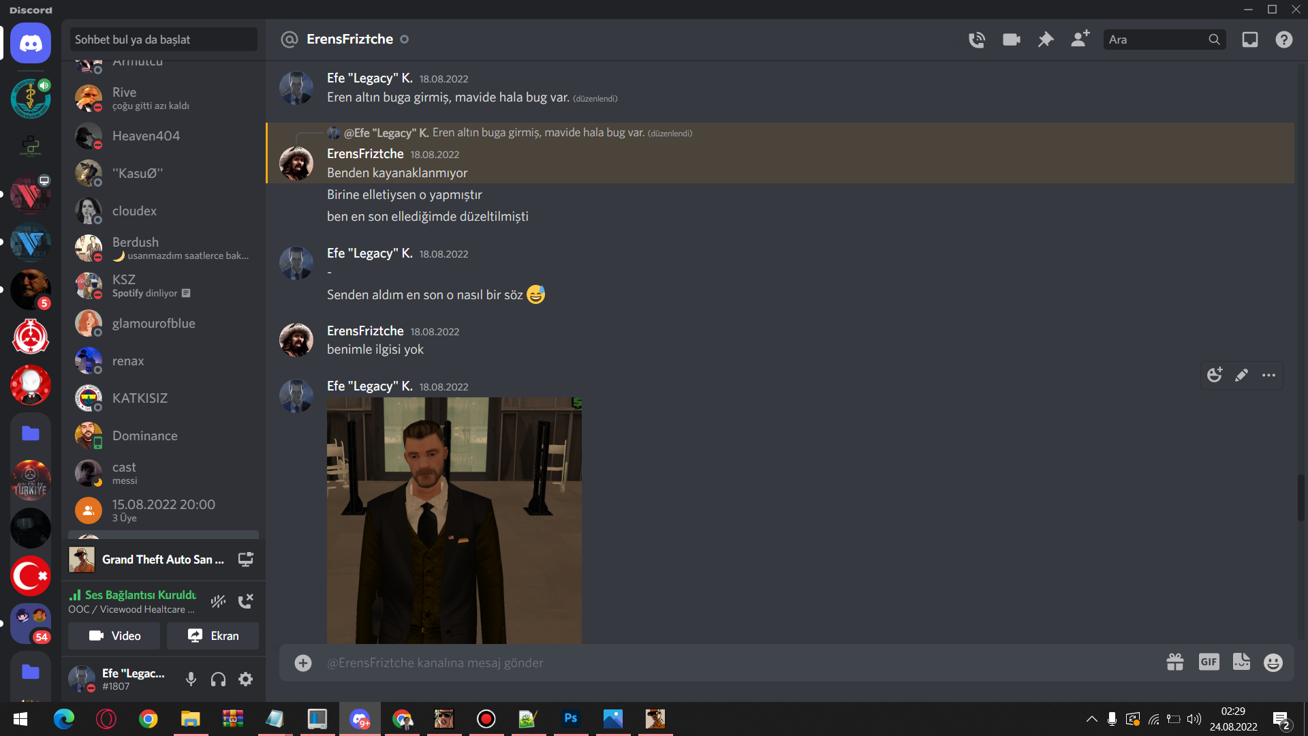
Task: Open conversation with Berdush
Action: coord(163,248)
